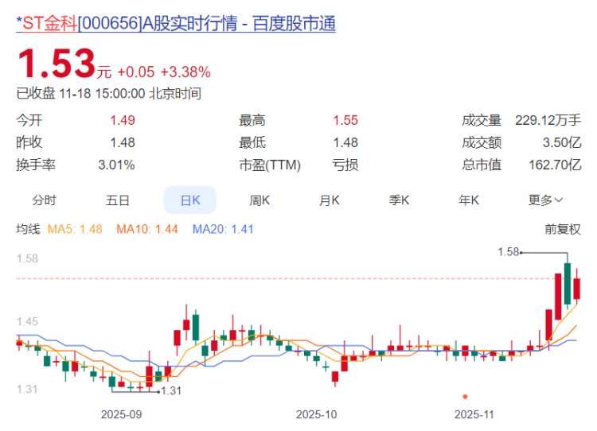The width and height of the screenshot is (597, 431).
Task: Click the MA10 moving average label
Action: pyautogui.click(x=147, y=229)
